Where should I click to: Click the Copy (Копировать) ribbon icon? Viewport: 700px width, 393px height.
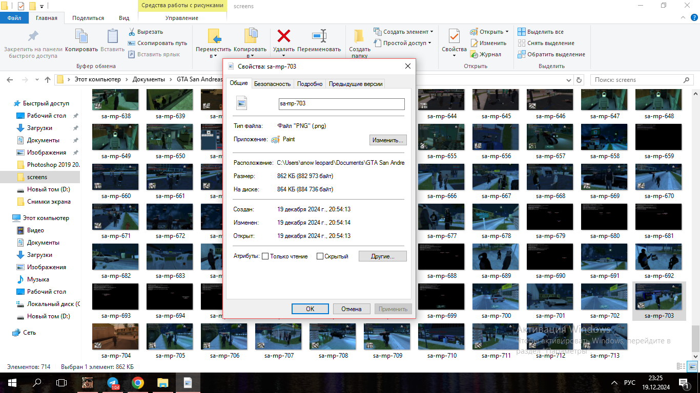coord(81,36)
